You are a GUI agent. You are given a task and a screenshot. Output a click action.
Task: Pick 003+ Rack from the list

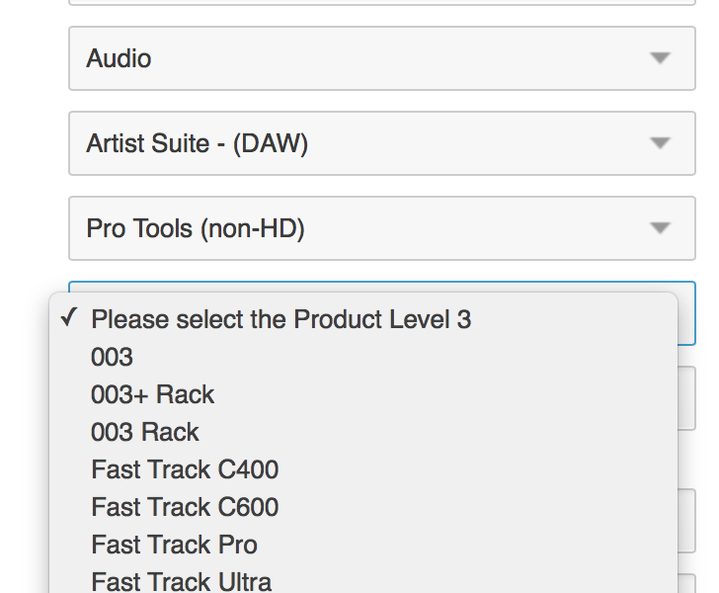[x=153, y=394]
